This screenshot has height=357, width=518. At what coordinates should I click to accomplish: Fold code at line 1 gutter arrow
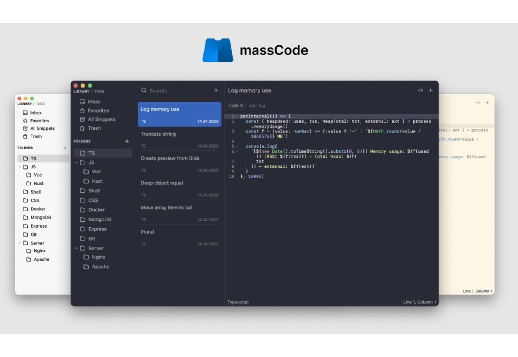click(237, 116)
